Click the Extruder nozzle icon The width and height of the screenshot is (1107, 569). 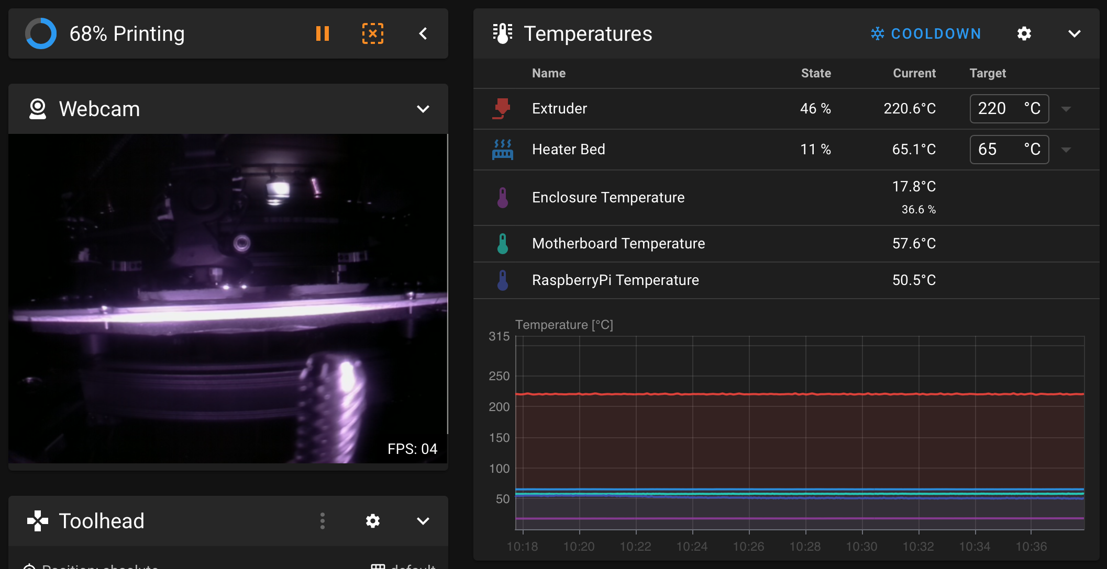(502, 109)
